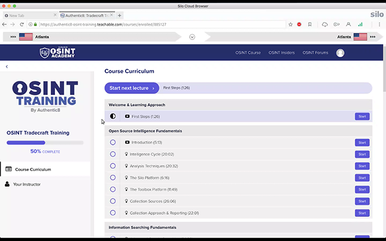Click the 50% course progress bar
386x241 pixels.
(45, 143)
